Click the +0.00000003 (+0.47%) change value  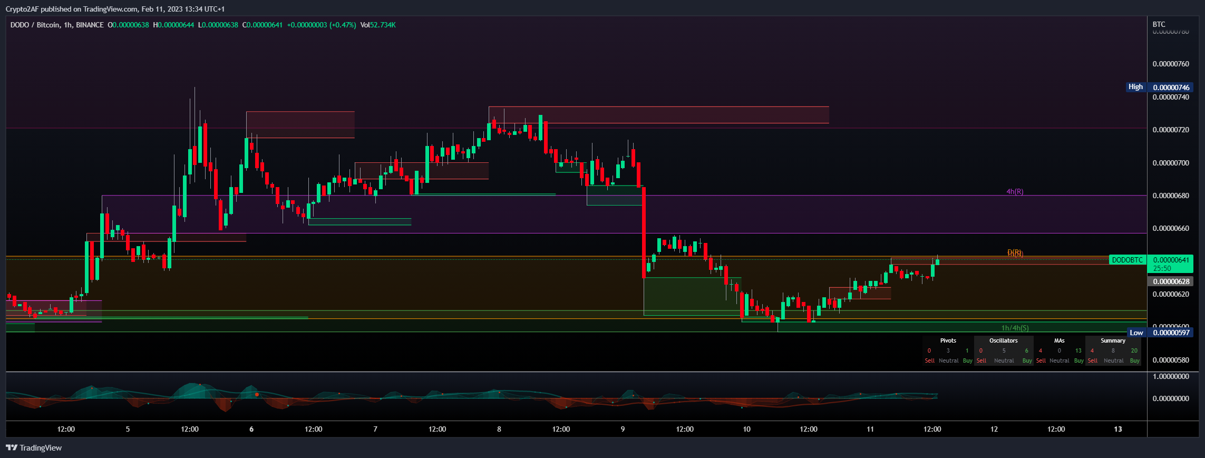pos(322,25)
